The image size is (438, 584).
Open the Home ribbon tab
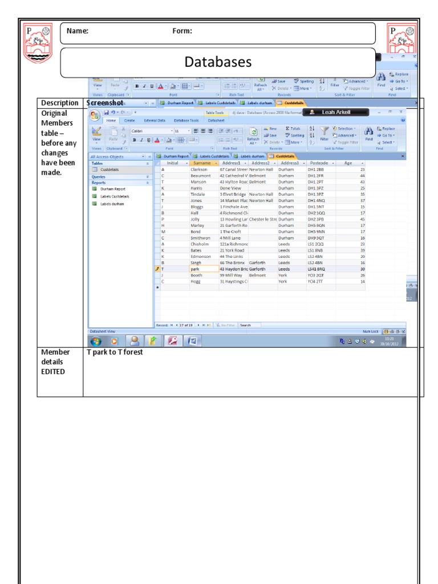pyautogui.click(x=111, y=121)
